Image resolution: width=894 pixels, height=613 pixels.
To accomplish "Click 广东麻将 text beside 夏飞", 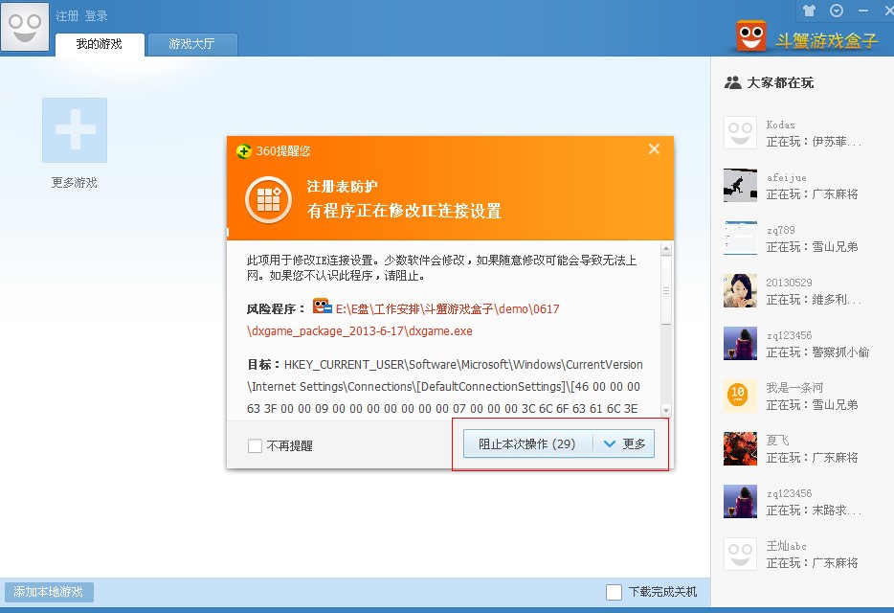I will click(x=836, y=458).
